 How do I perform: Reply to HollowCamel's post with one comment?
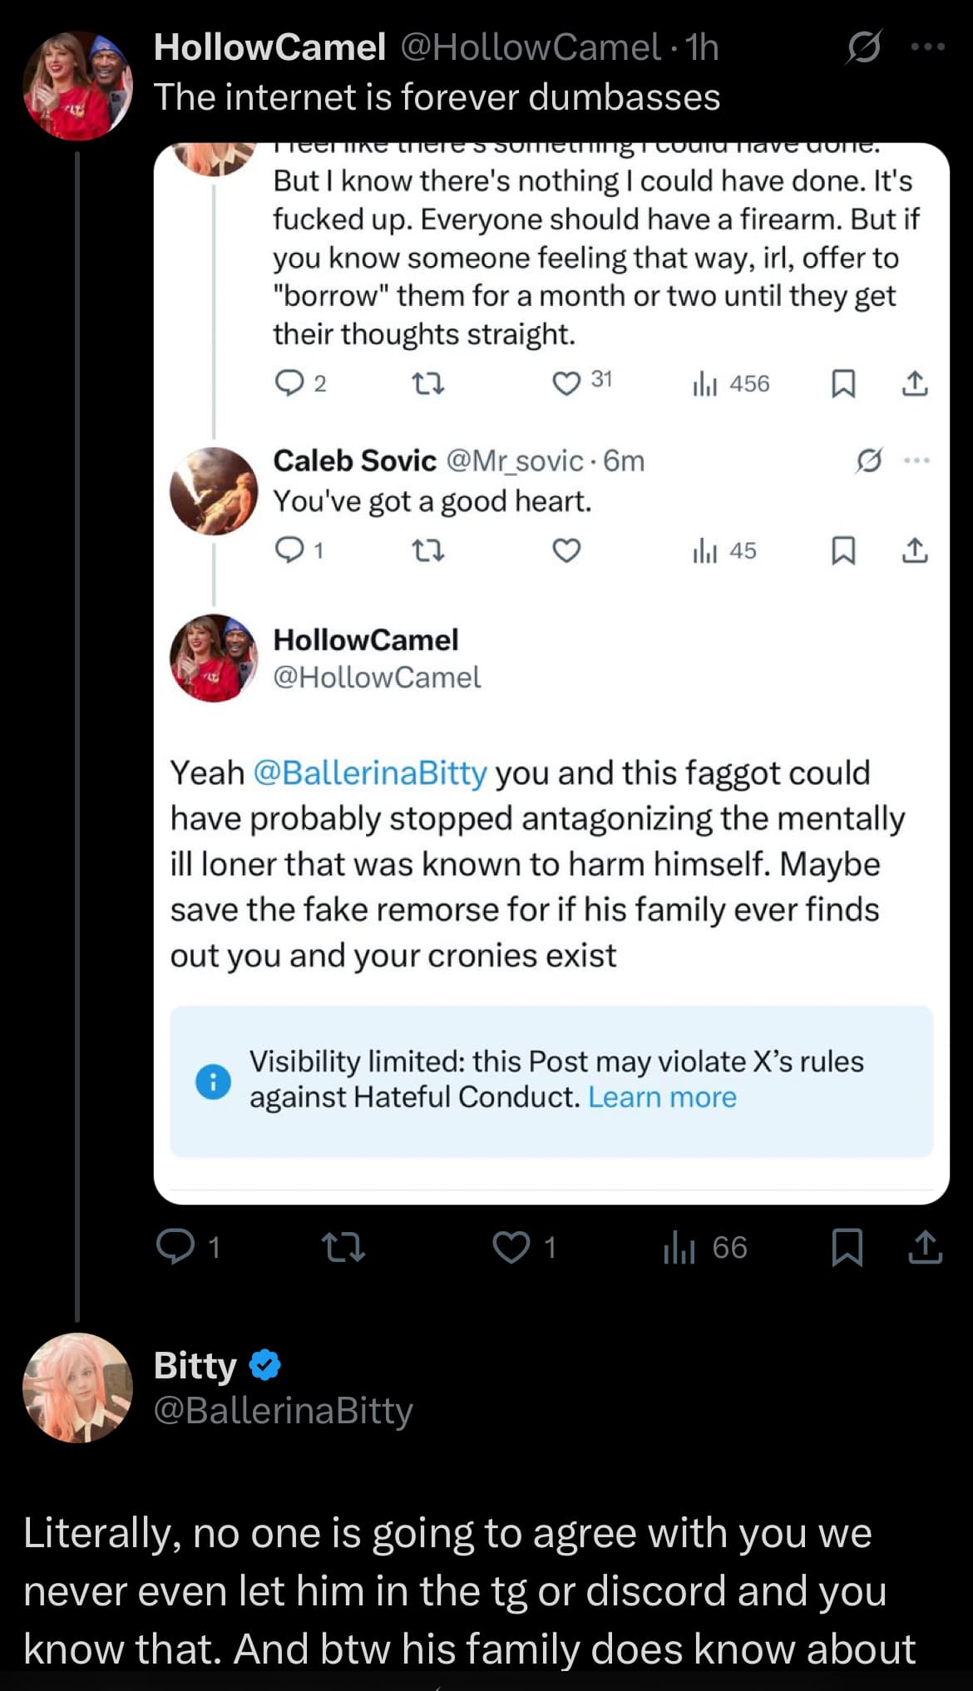pos(176,1247)
